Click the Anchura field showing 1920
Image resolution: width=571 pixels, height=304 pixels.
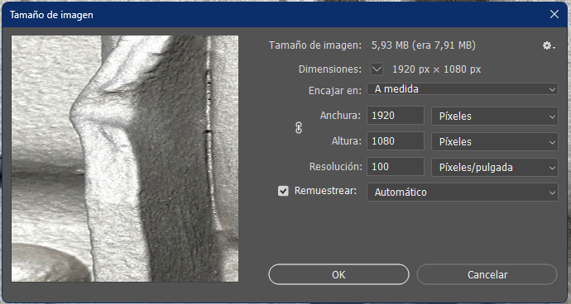pos(396,116)
